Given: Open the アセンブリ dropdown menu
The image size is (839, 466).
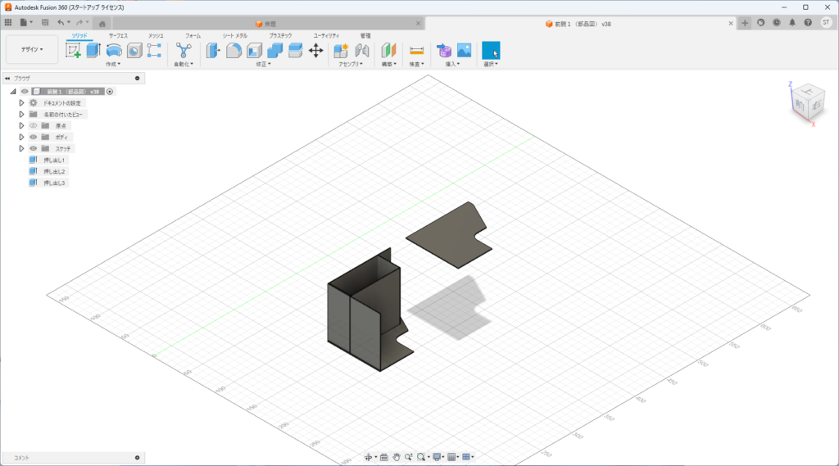Looking at the screenshot, I should (351, 64).
